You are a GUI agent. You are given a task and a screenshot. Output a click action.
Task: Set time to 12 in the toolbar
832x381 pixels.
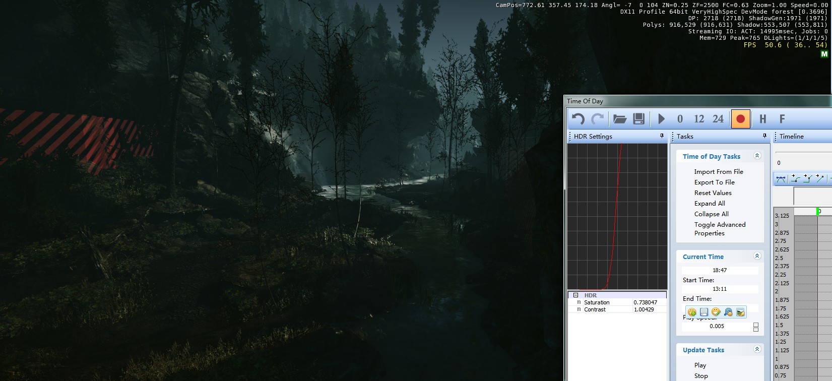coord(699,119)
